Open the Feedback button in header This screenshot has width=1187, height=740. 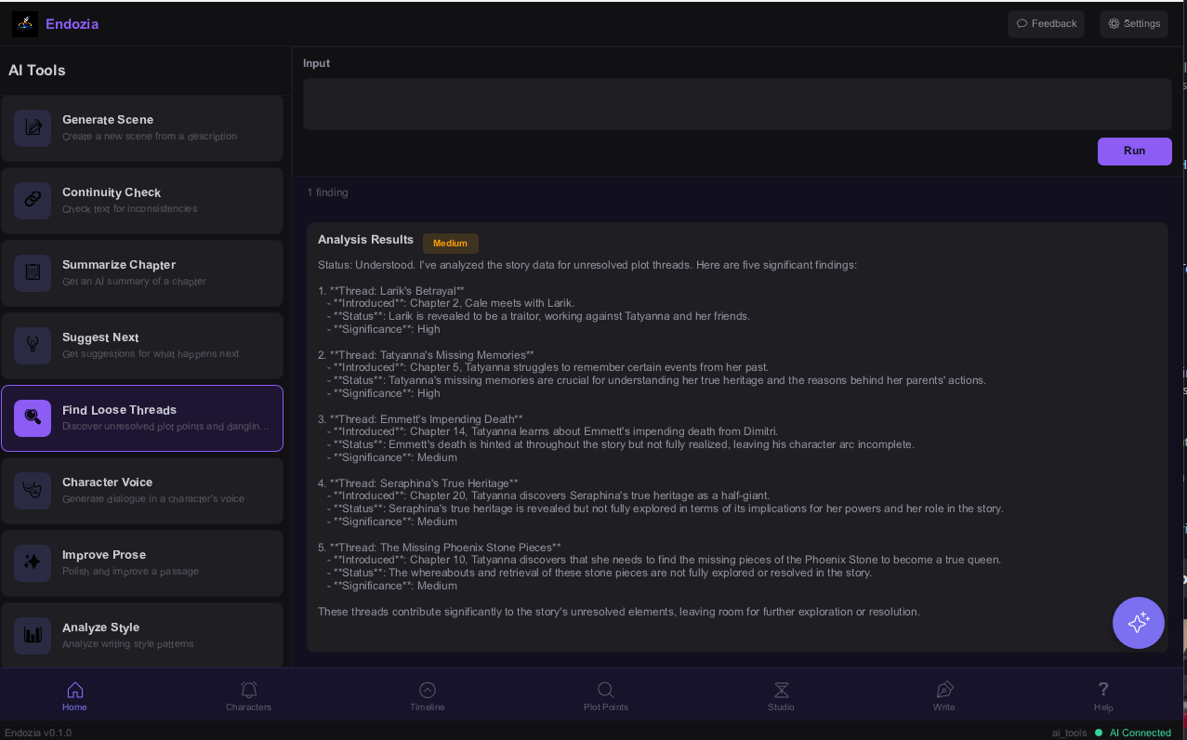(x=1046, y=24)
